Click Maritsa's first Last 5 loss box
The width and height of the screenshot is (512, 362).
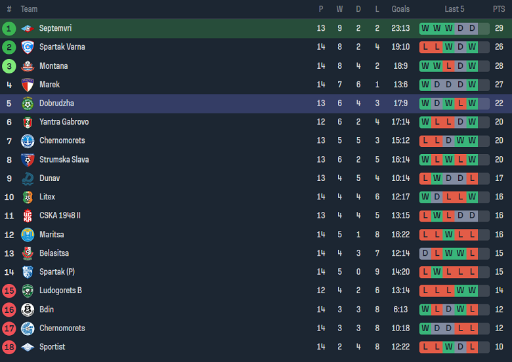425,235
